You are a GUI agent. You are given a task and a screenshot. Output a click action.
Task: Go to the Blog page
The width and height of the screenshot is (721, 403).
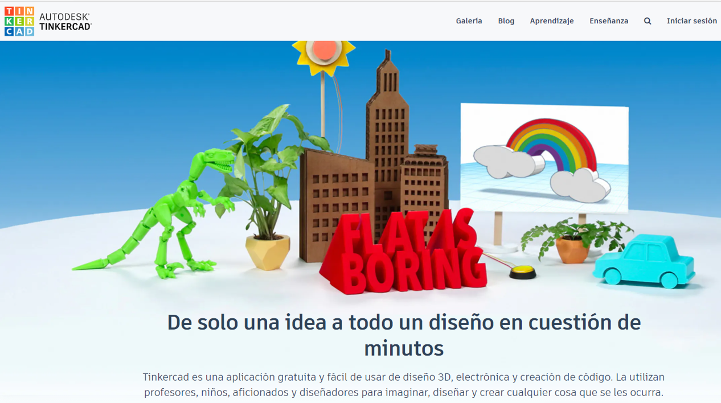click(x=506, y=21)
